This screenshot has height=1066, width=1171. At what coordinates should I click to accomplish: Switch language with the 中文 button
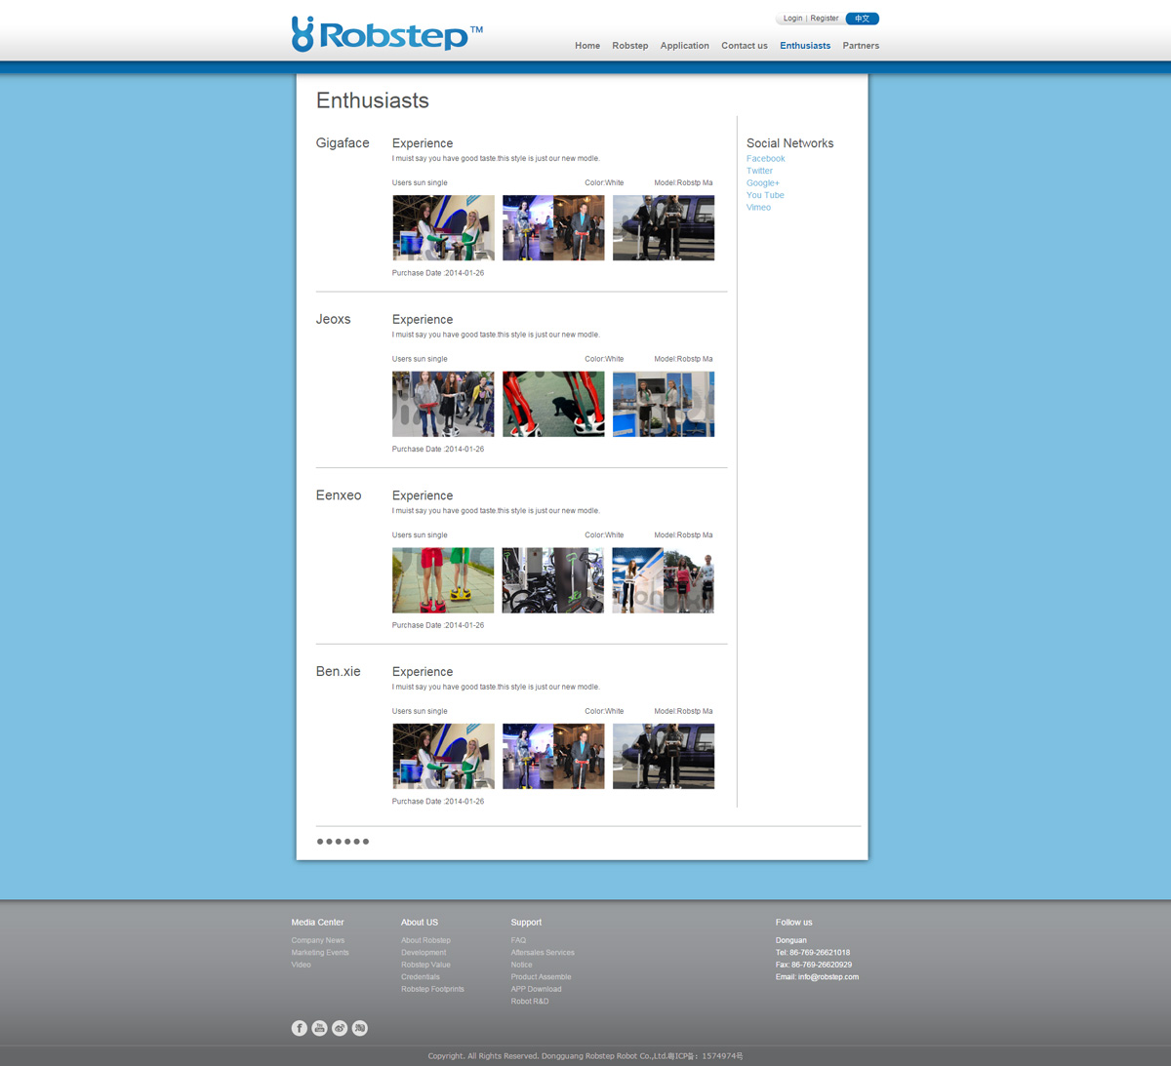pos(862,19)
